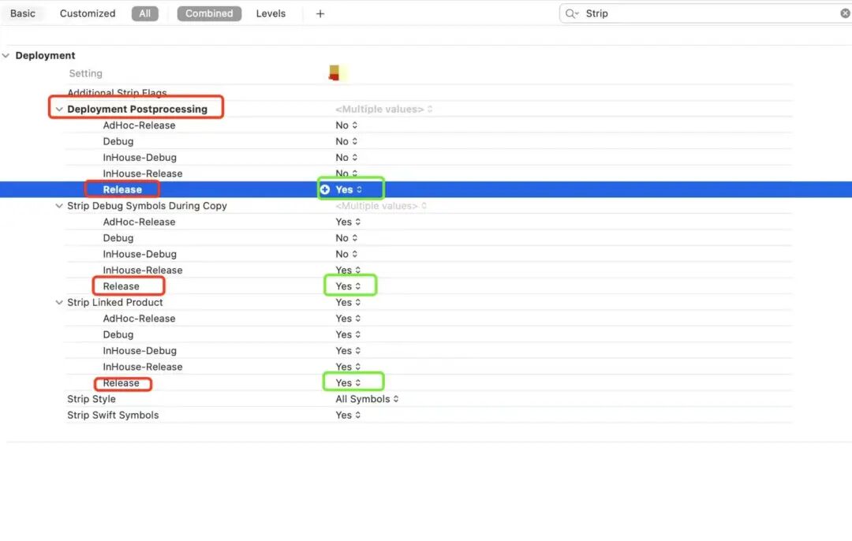Viewport: 852px width, 541px height.
Task: Collapse the Deployment section
Action: [x=6, y=55]
